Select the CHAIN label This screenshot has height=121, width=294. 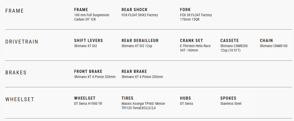pos(266,41)
